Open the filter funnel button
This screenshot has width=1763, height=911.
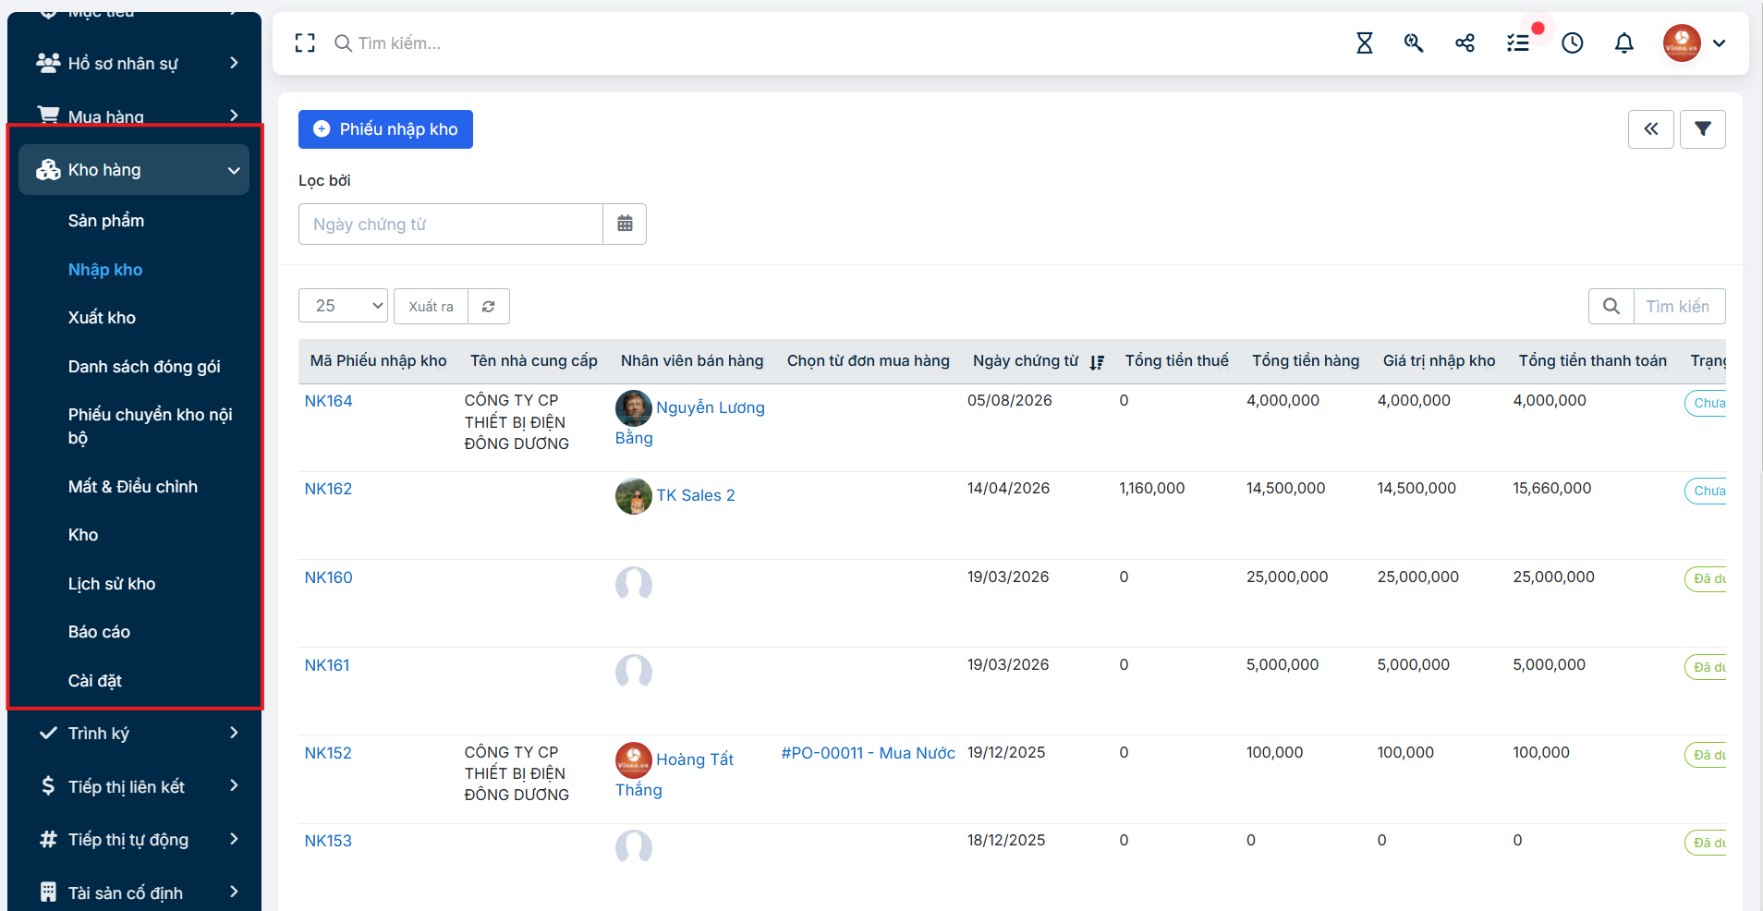pyautogui.click(x=1703, y=129)
